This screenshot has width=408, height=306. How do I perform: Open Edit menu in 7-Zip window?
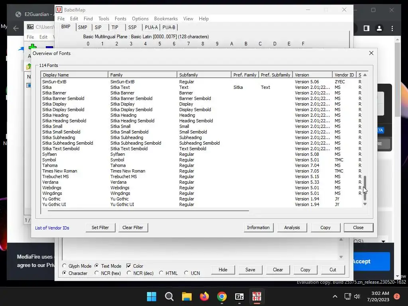pyautogui.click(x=43, y=37)
